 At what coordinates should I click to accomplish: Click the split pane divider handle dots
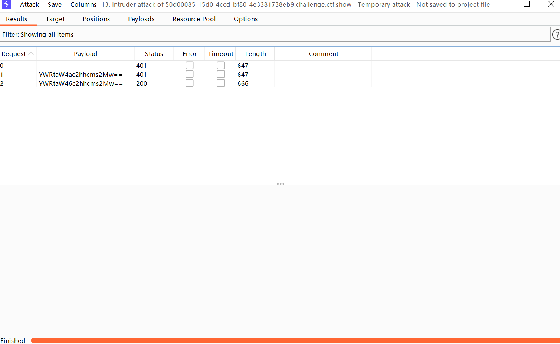(x=281, y=184)
